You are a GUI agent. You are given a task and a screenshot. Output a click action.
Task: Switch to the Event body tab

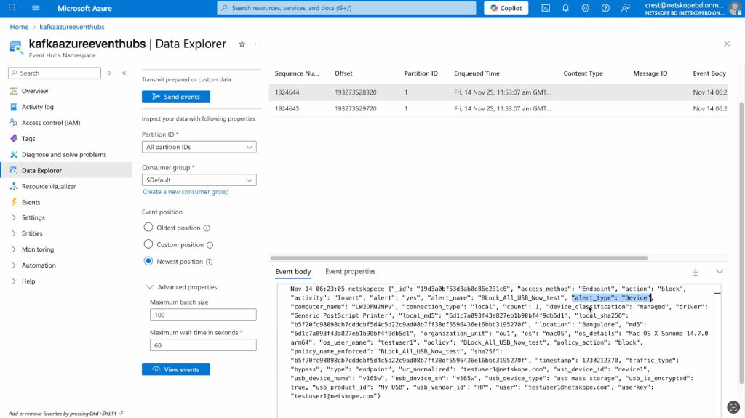pyautogui.click(x=293, y=272)
